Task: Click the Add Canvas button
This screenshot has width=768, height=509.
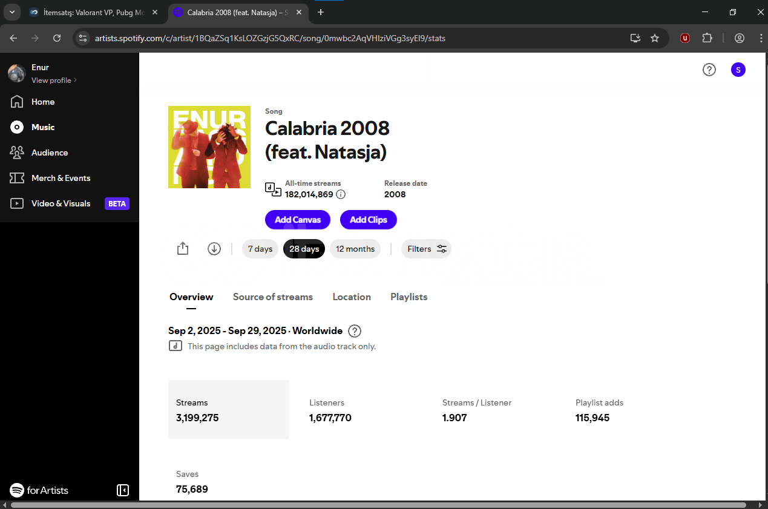Action: tap(298, 220)
